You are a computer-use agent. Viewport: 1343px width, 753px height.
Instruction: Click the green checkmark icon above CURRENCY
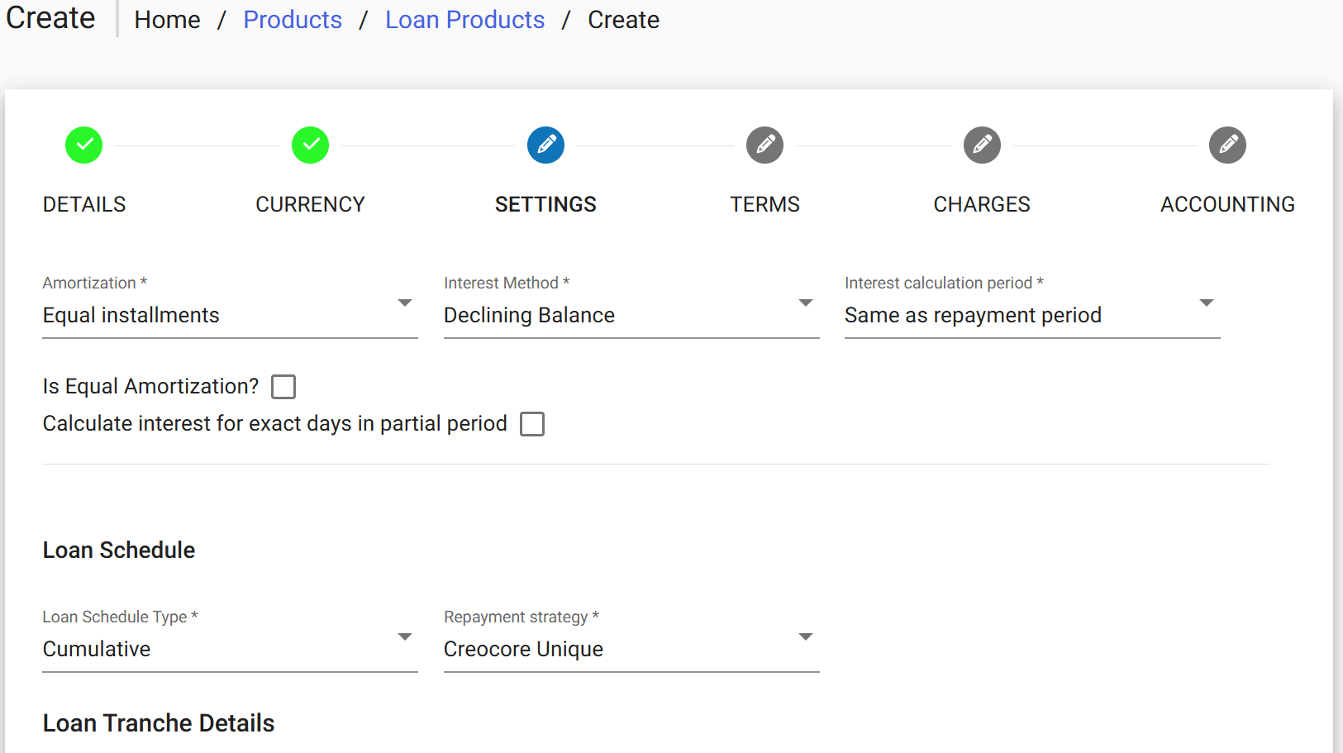tap(311, 145)
